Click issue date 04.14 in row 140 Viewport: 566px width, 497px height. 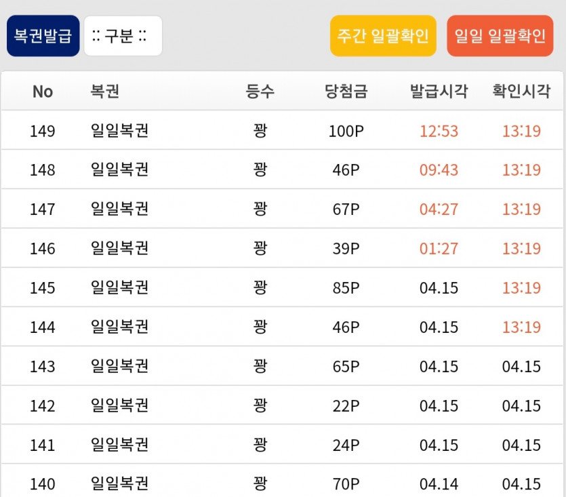pos(439,484)
